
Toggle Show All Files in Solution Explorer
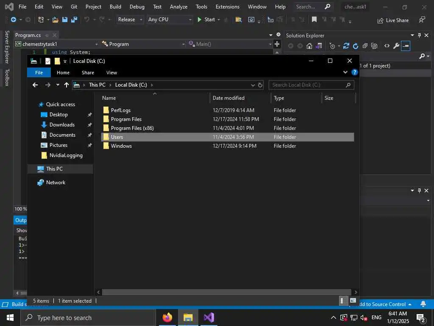point(374,46)
